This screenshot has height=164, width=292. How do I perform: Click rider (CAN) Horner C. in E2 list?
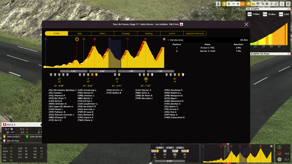coord(143,90)
